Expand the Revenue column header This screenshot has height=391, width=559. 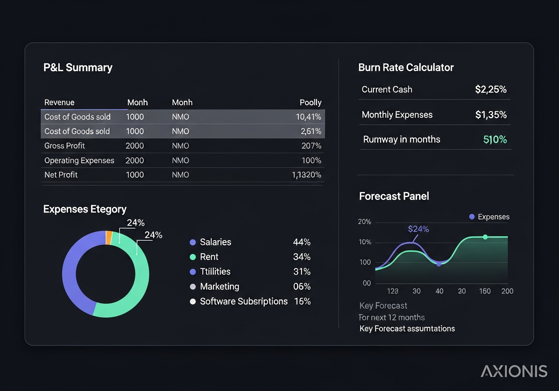point(59,103)
